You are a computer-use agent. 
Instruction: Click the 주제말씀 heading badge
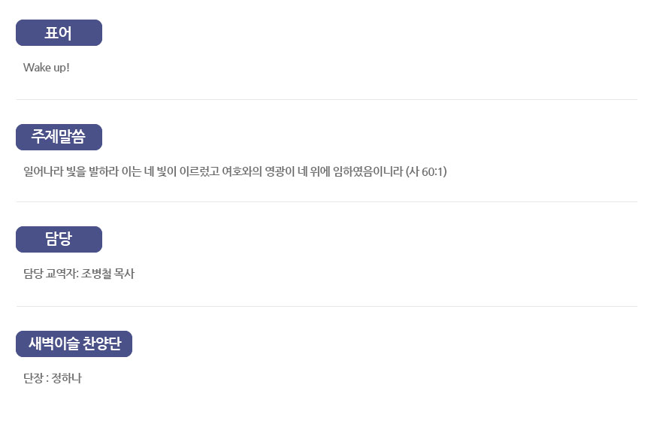(59, 137)
